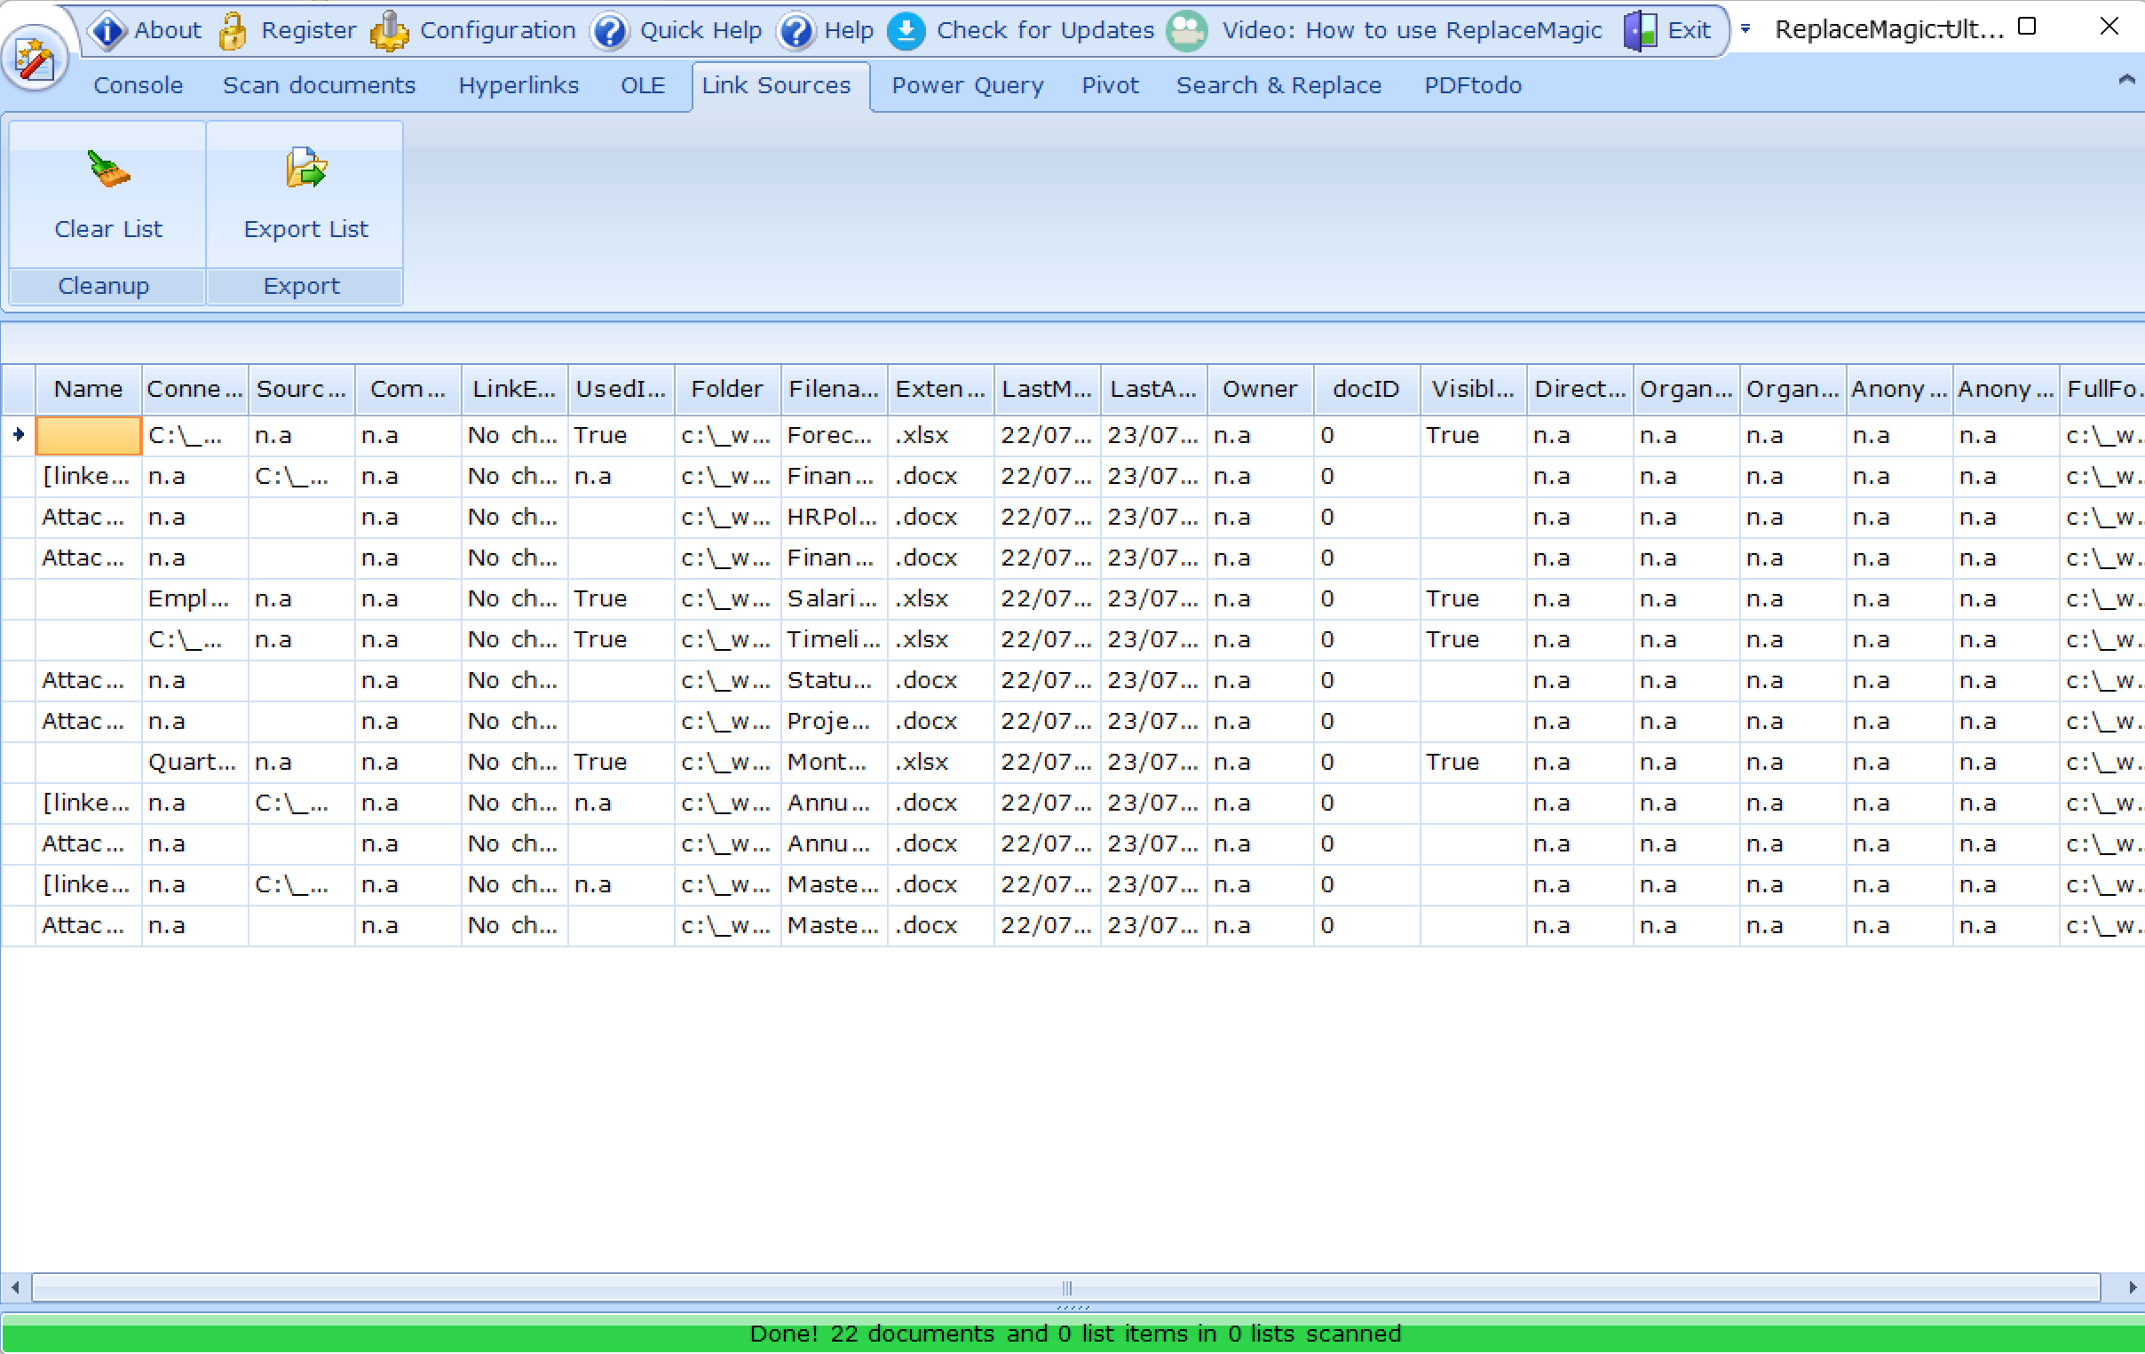Screen dimensions: 2145x1354
Task: Click the Exten... column header
Action: (940, 389)
